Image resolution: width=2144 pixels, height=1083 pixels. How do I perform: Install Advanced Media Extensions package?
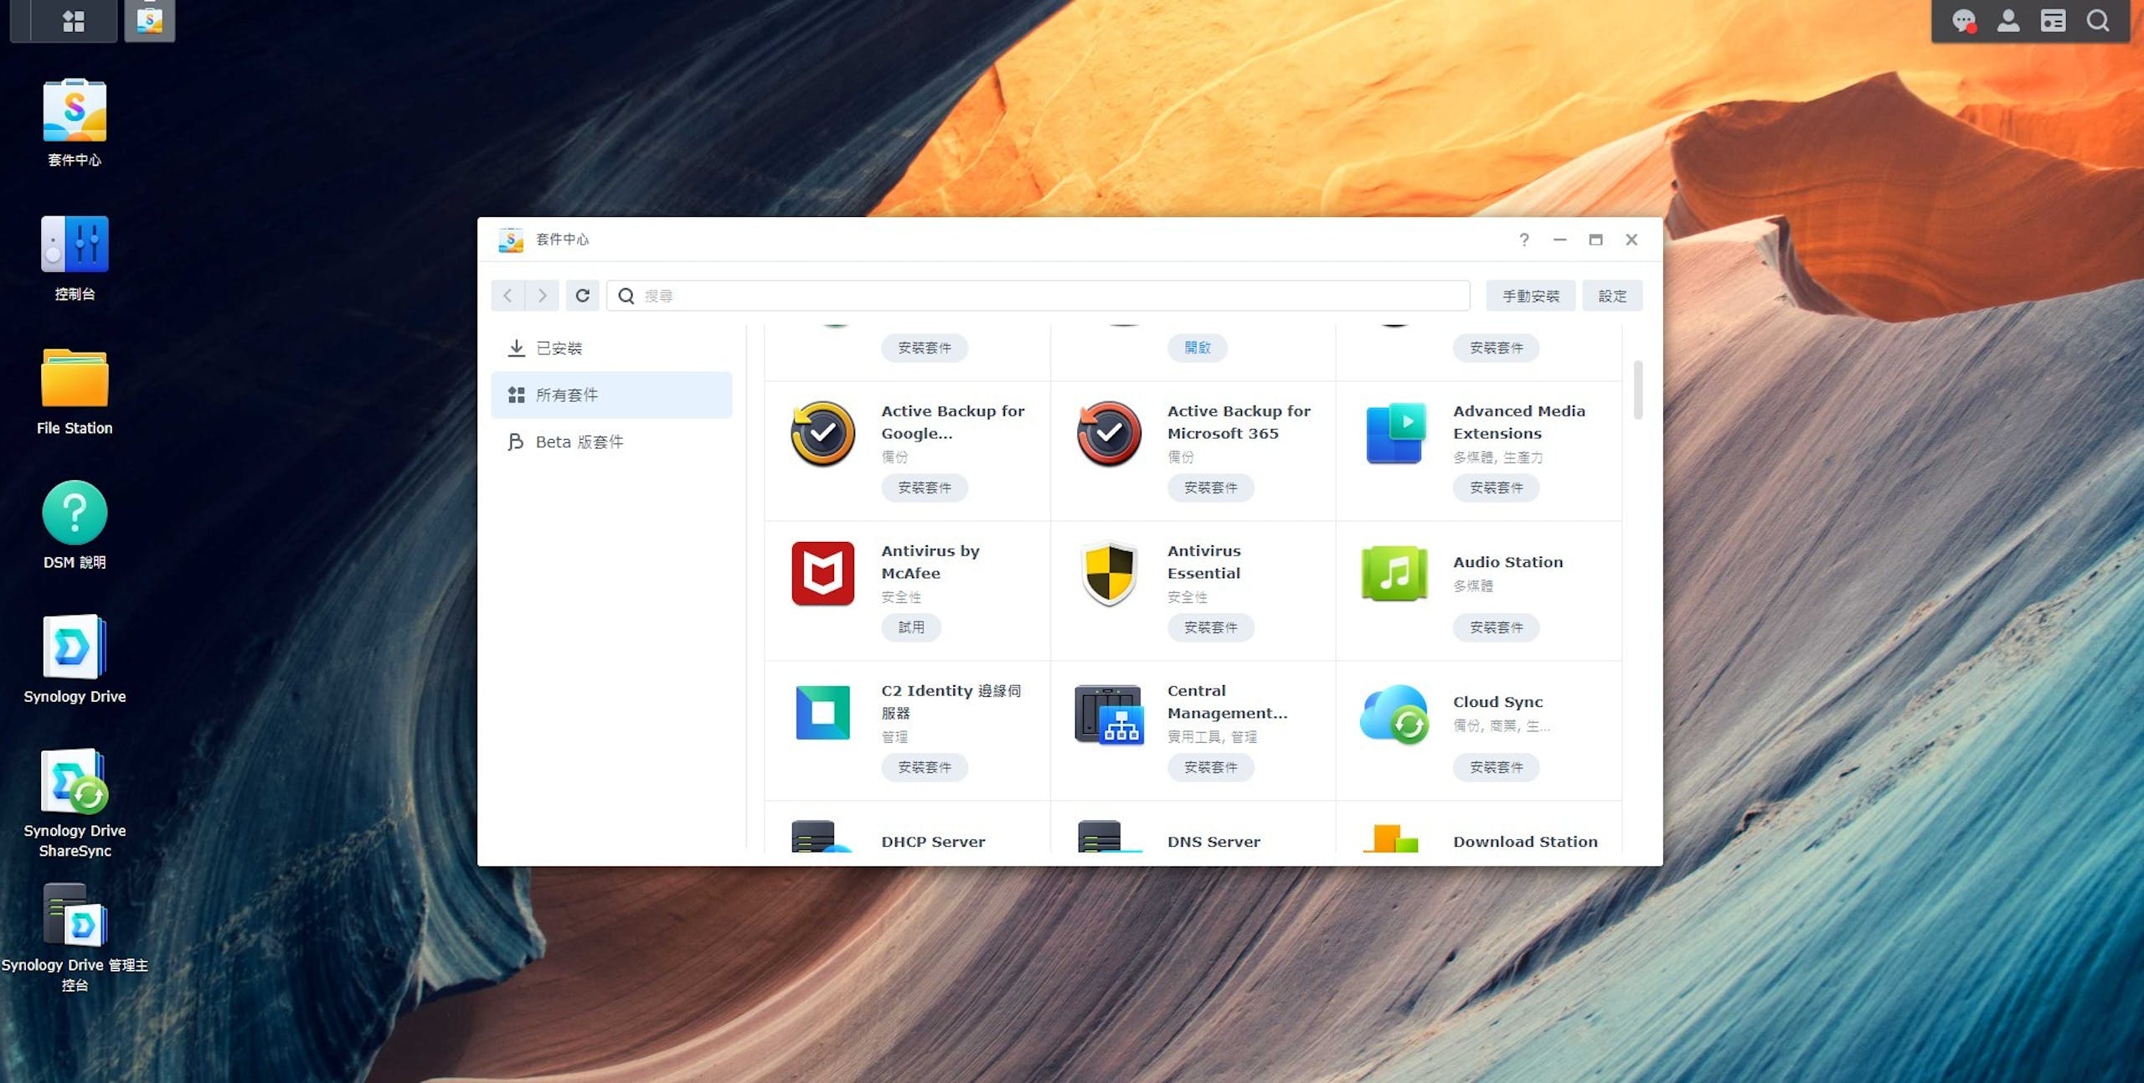click(x=1497, y=487)
